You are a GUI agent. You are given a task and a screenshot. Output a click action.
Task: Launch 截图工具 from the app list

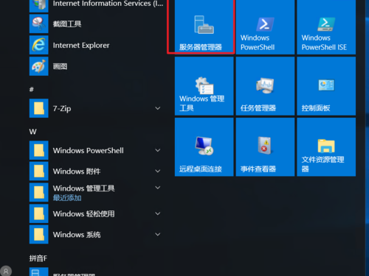[x=96, y=24]
